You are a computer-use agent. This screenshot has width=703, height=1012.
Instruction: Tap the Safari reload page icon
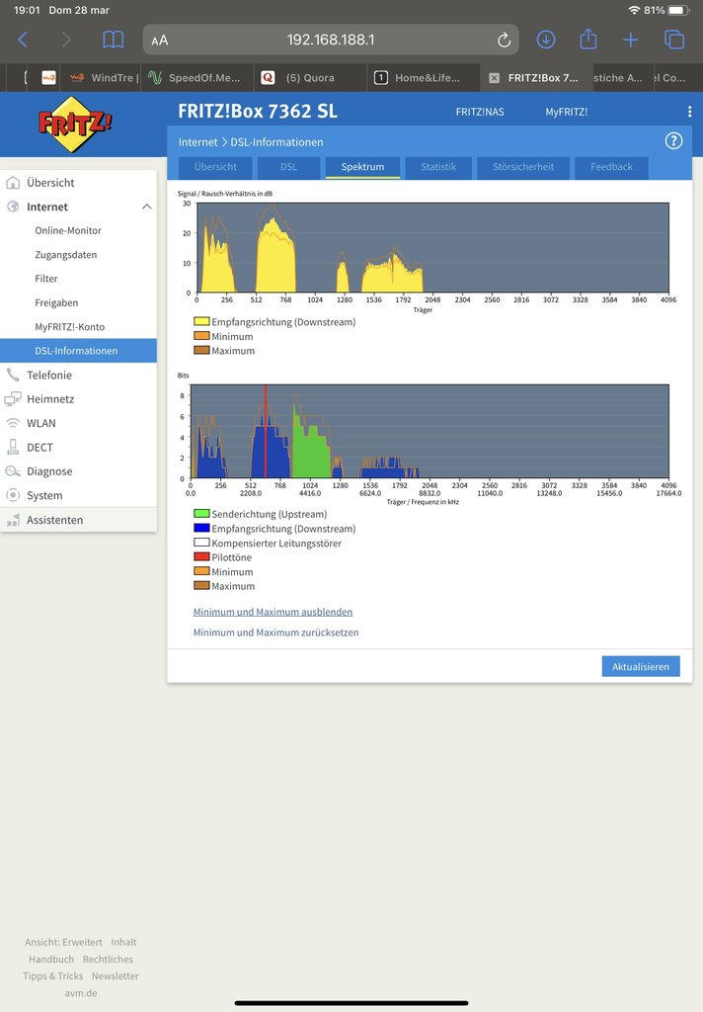pos(504,41)
